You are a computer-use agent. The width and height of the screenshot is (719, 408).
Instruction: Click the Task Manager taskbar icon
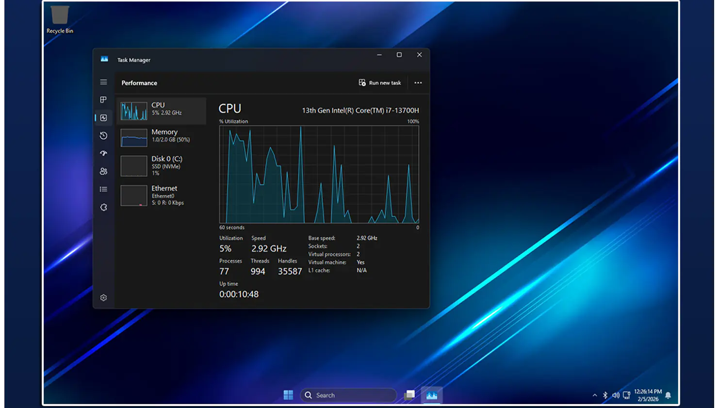pos(432,395)
